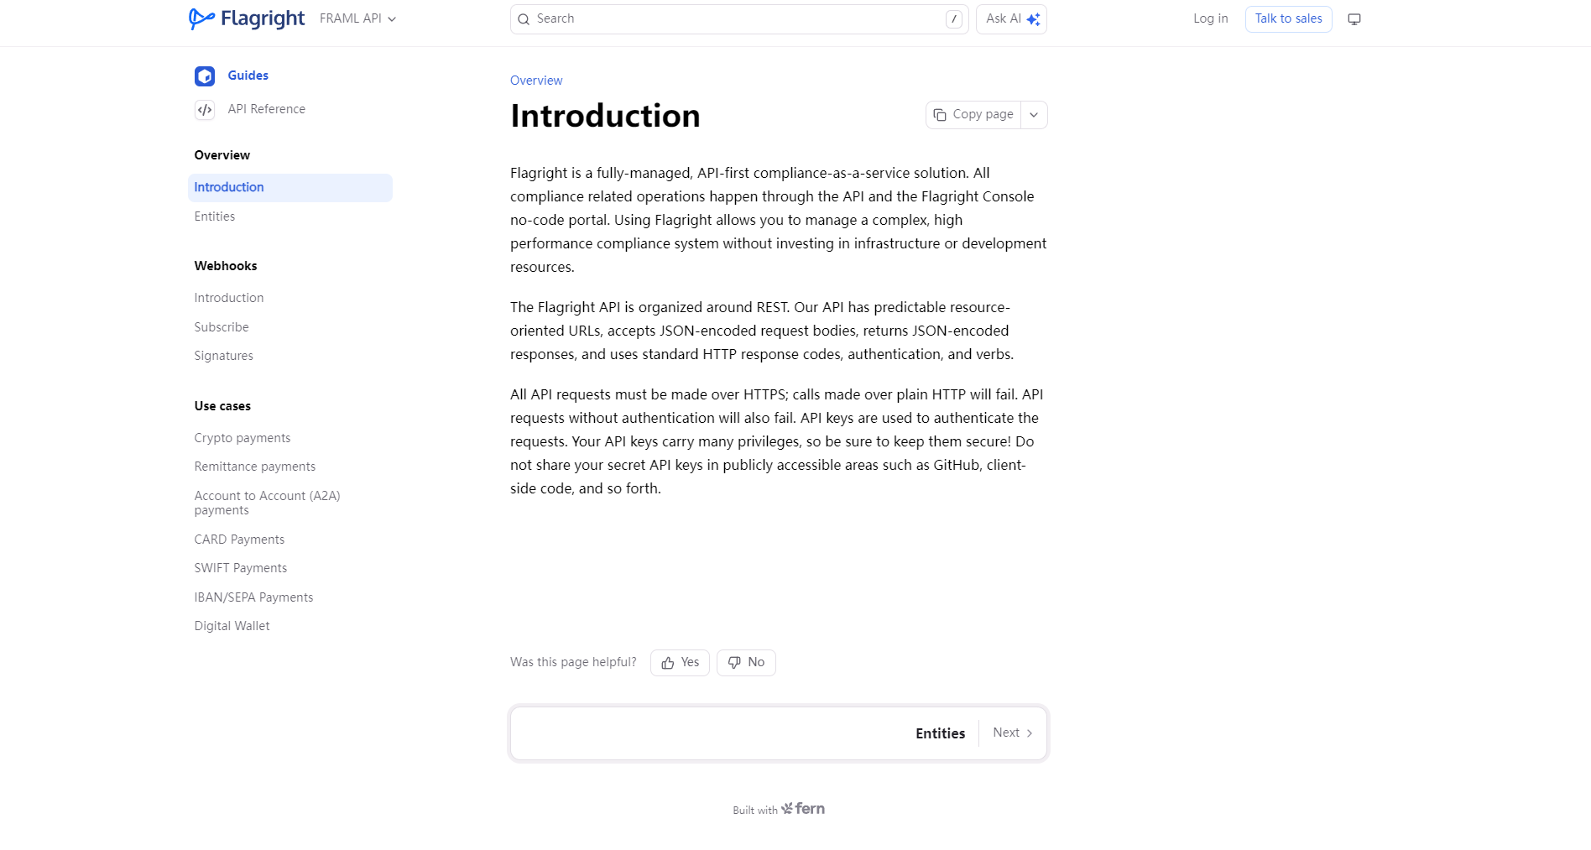1591x850 pixels.
Task: Select Crypto payments in the sidebar
Action: coord(243,438)
